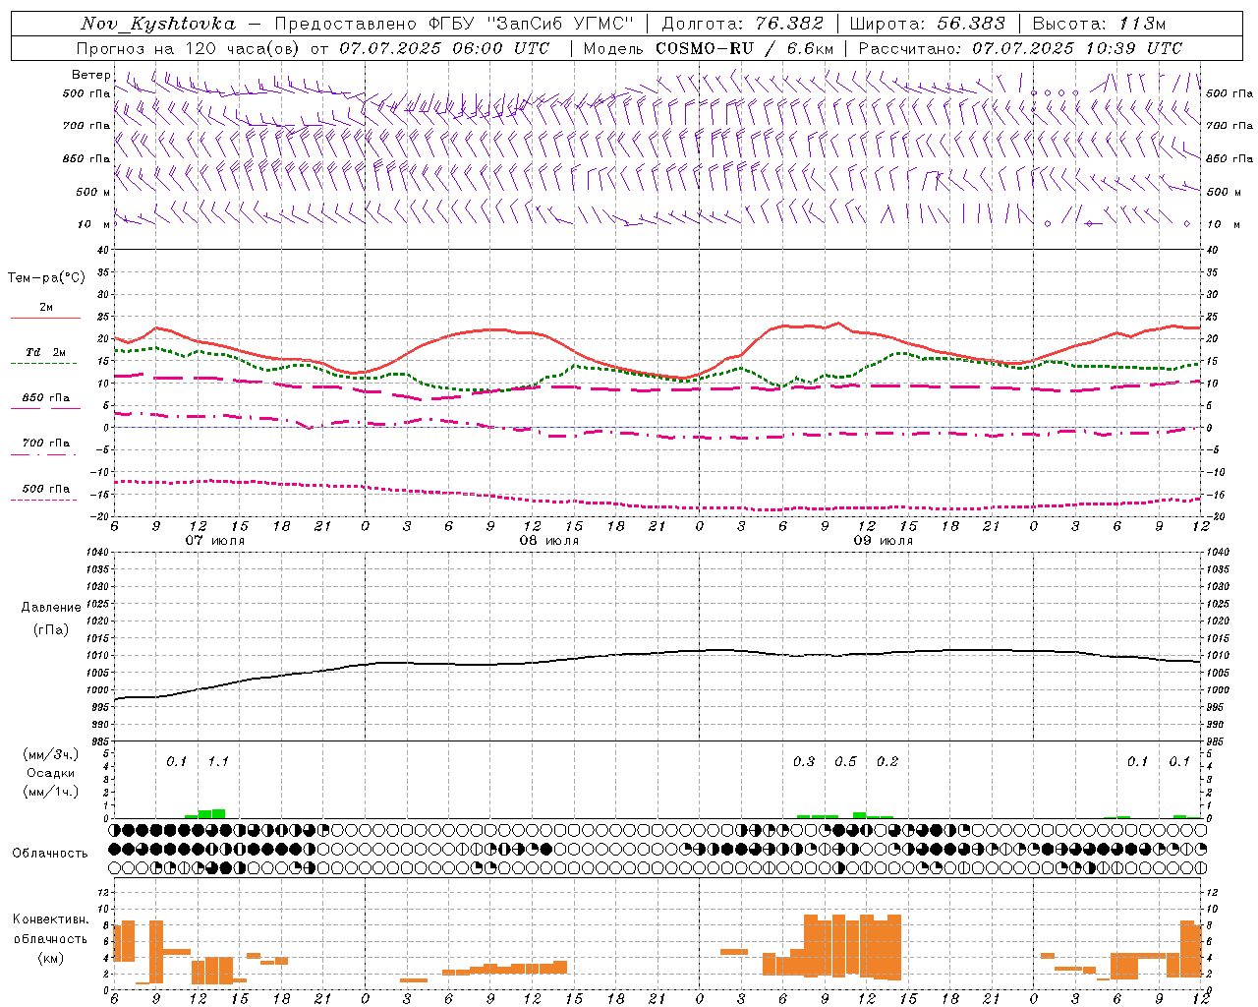Click the 'Осадки' precipitation panel label
The height and width of the screenshot is (1007, 1258).
point(50,773)
